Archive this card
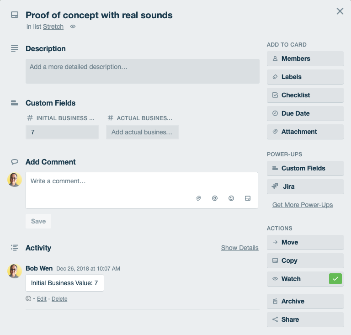This screenshot has height=335, width=351. 305,301
